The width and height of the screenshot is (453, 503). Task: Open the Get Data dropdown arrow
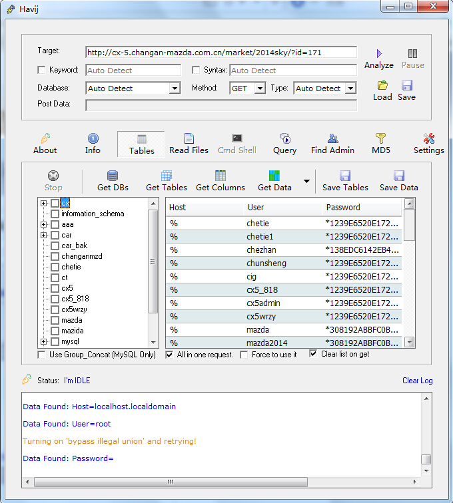[x=307, y=181]
